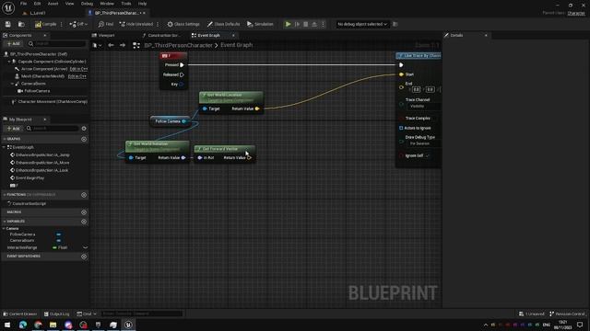Open the Diff dropdown

78,24
